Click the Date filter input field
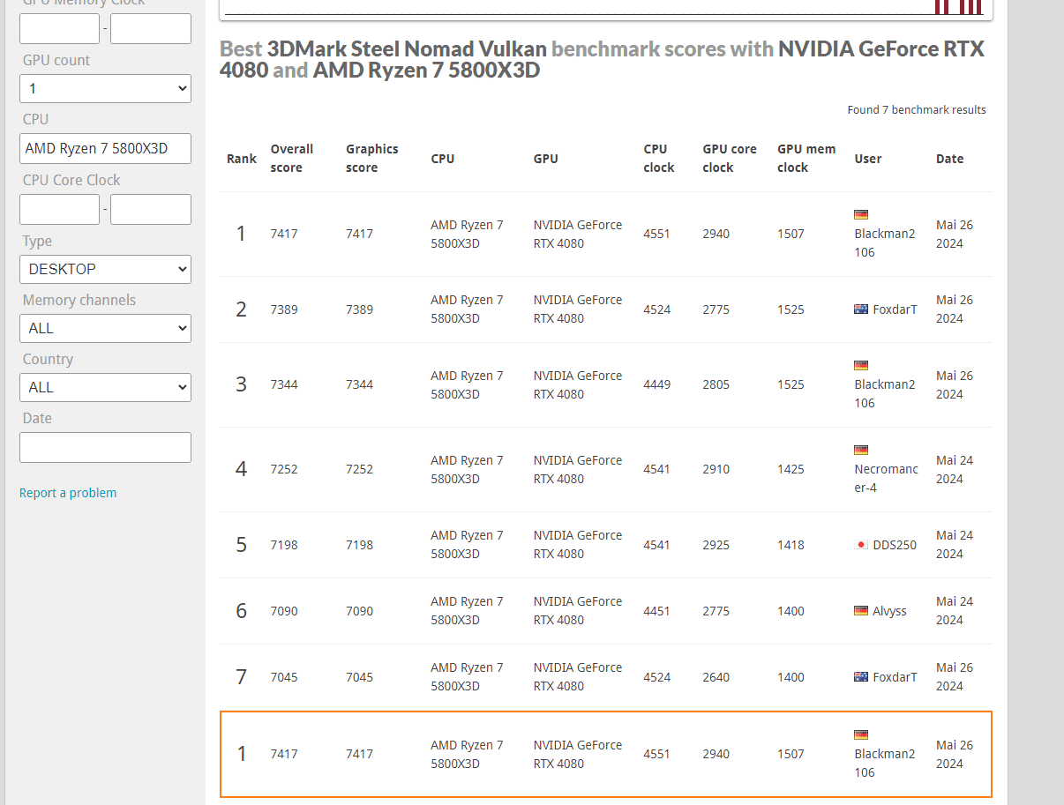This screenshot has height=805, width=1064. tap(105, 447)
